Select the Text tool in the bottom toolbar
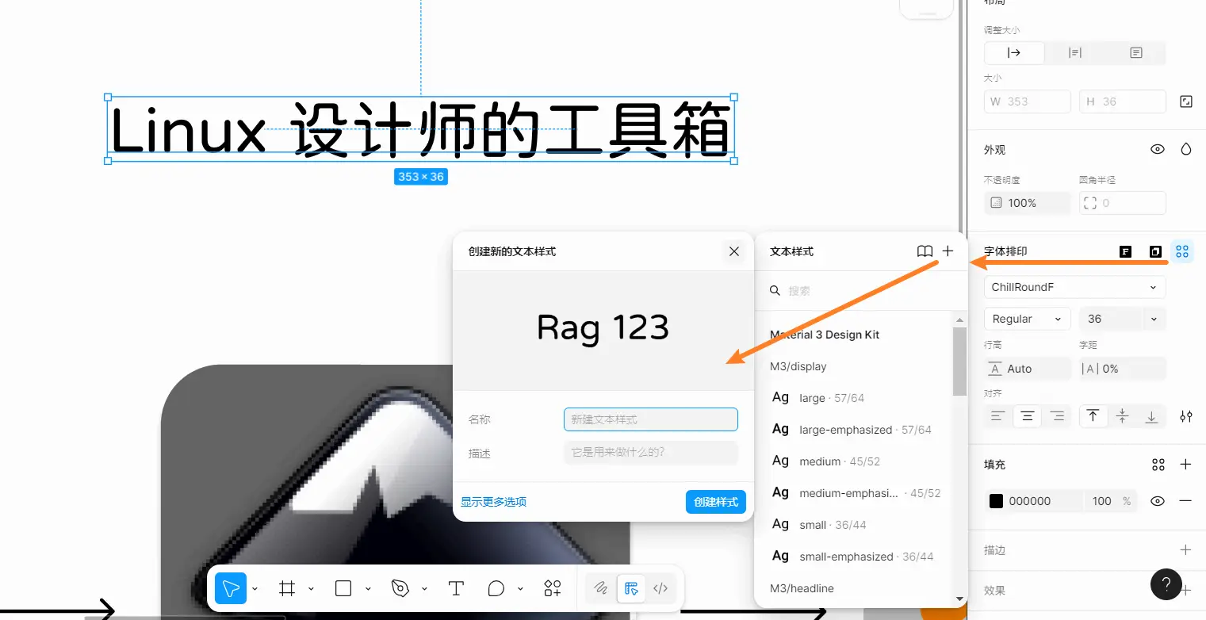The width and height of the screenshot is (1206, 620). (456, 588)
